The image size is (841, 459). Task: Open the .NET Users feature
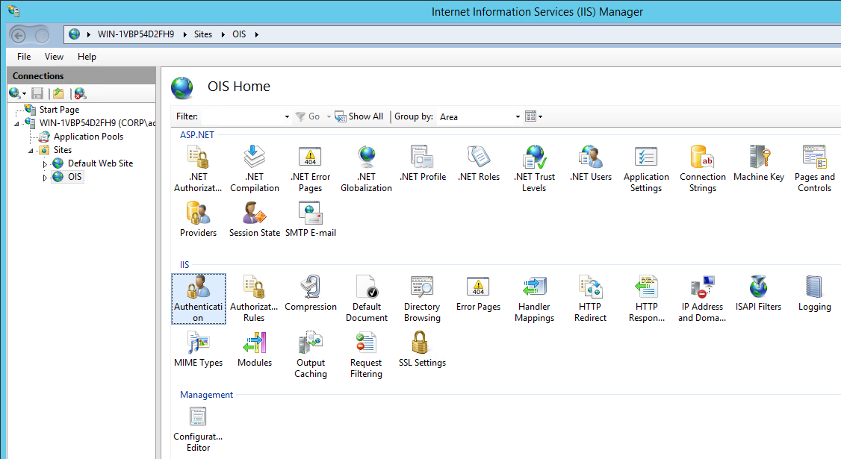click(x=591, y=163)
